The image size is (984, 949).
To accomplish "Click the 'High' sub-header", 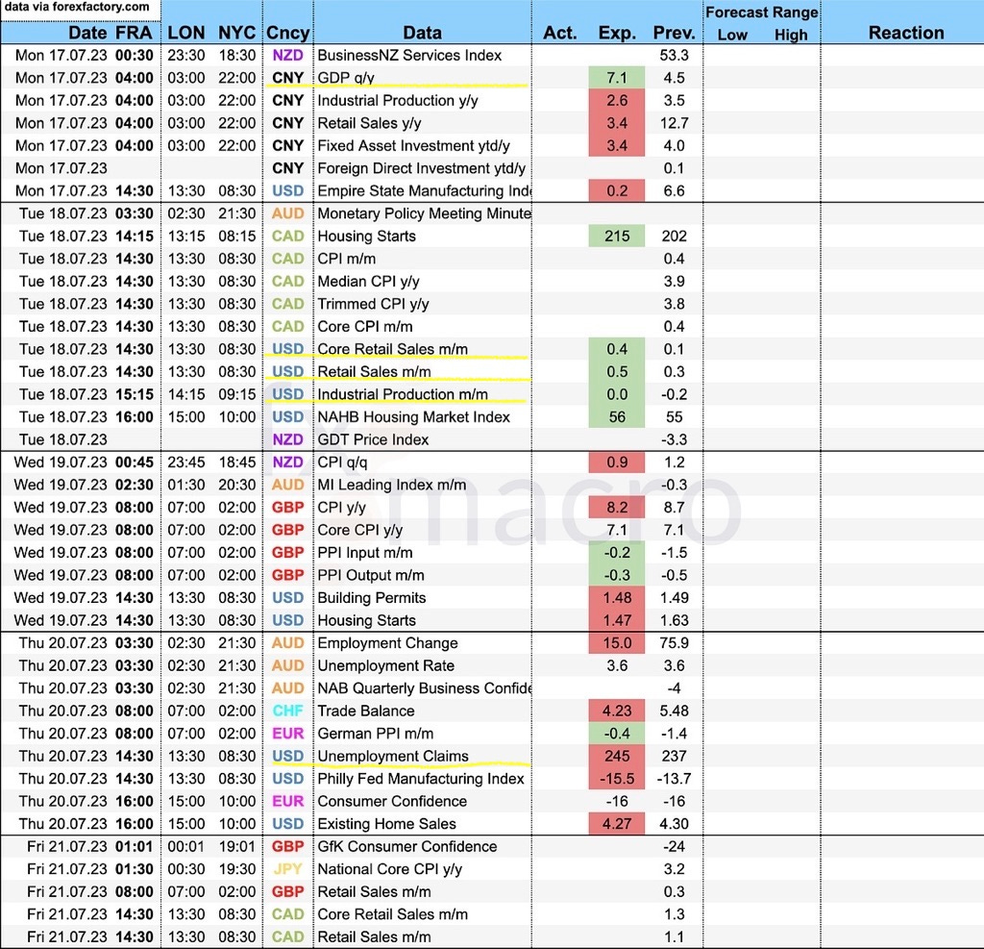I will point(791,36).
